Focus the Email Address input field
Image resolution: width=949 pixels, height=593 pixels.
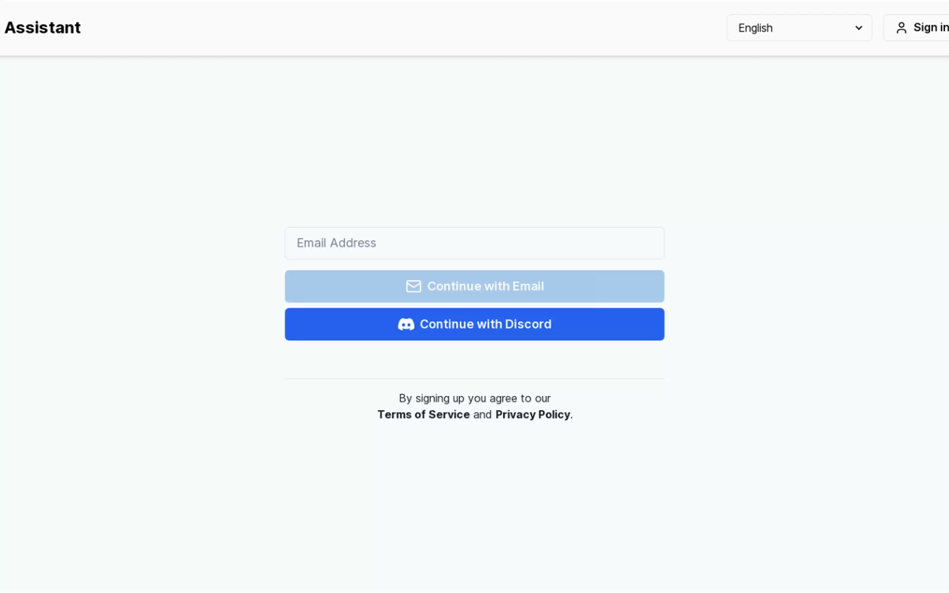(474, 243)
